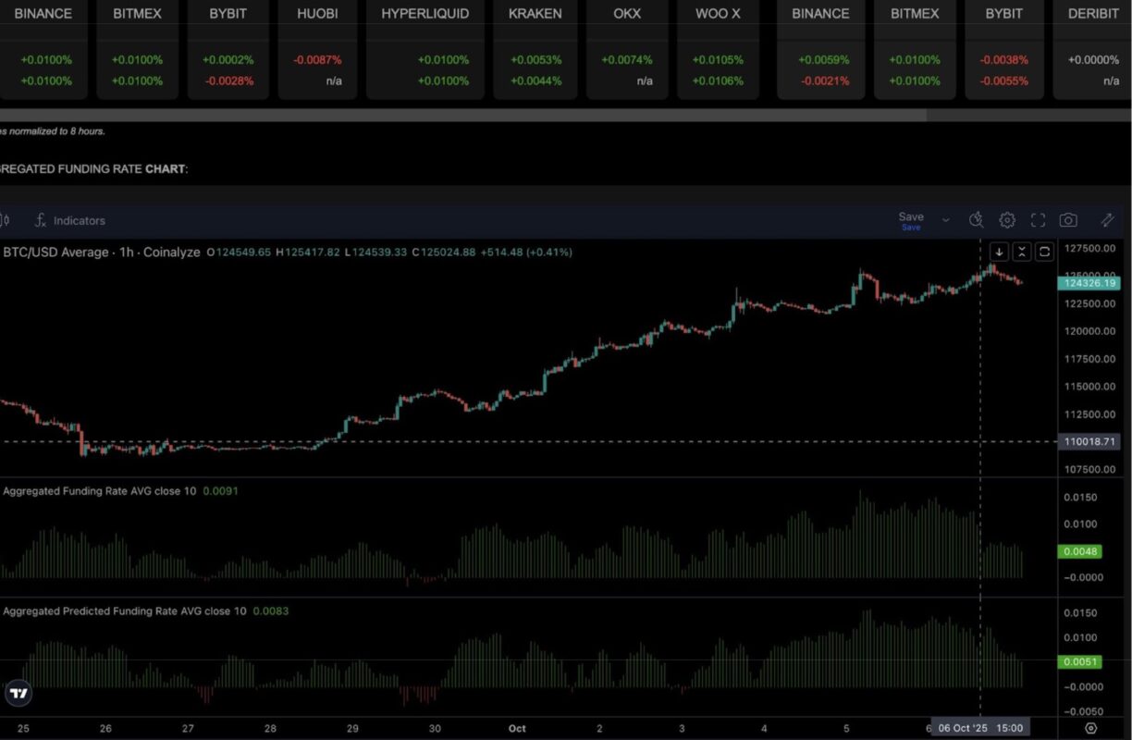Expand the Save layout dropdown arrow
1132x740 pixels.
click(945, 220)
